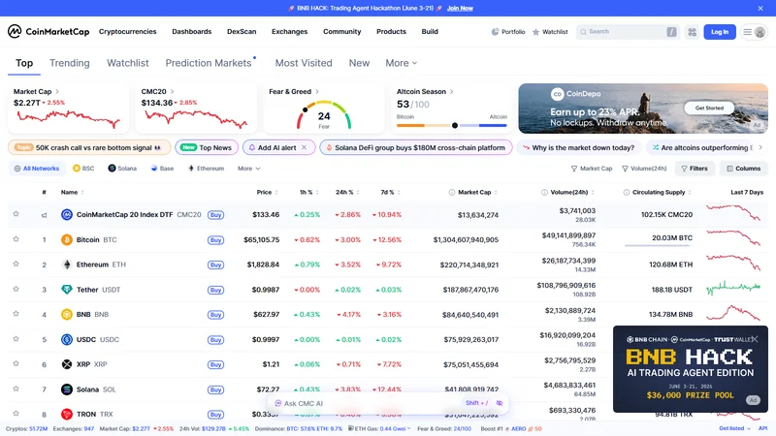Image resolution: width=776 pixels, height=436 pixels.
Task: Click the XRP coin icon
Action: tap(67, 364)
